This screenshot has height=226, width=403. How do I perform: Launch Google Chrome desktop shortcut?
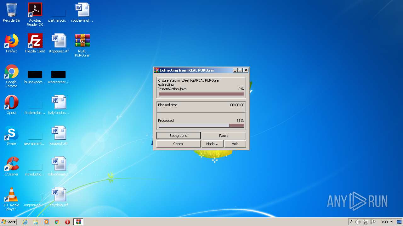pos(11,76)
